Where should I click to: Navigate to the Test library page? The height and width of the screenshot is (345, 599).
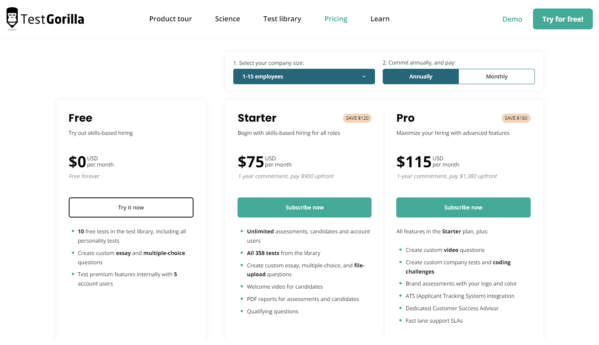[x=282, y=19]
